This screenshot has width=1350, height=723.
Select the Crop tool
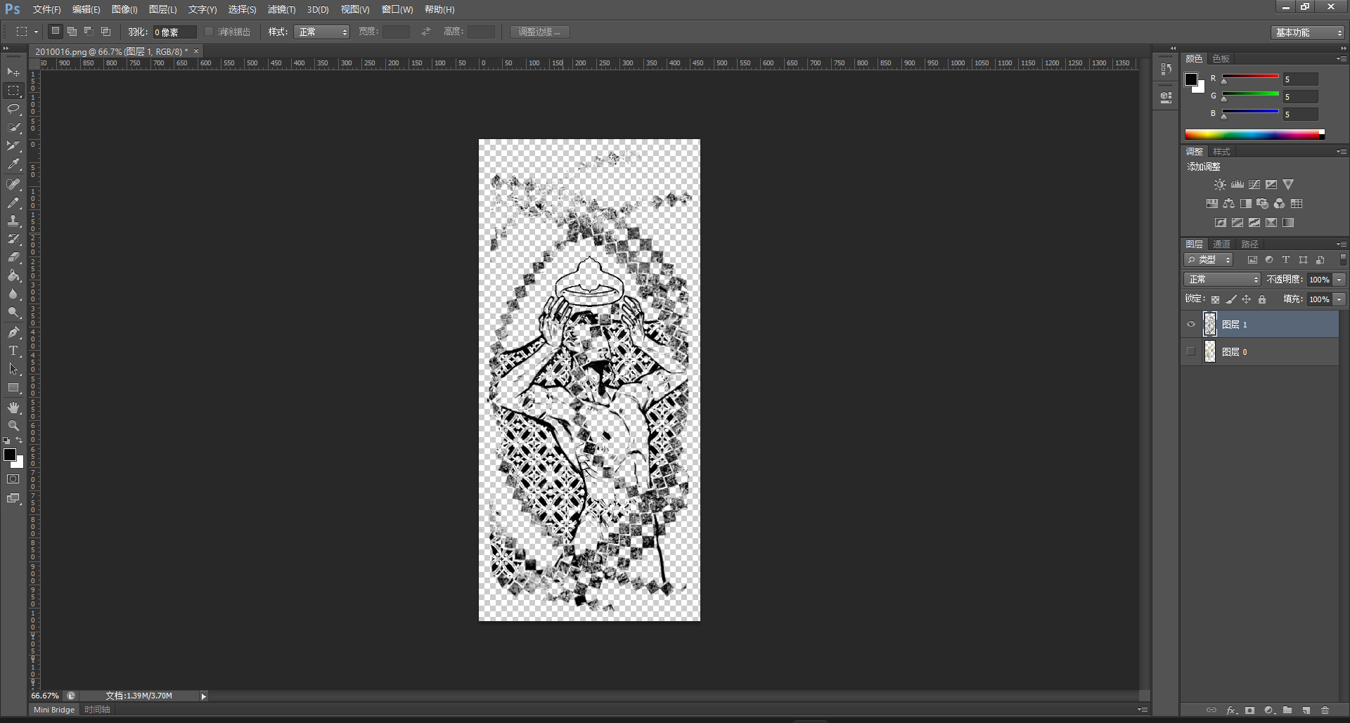point(13,146)
